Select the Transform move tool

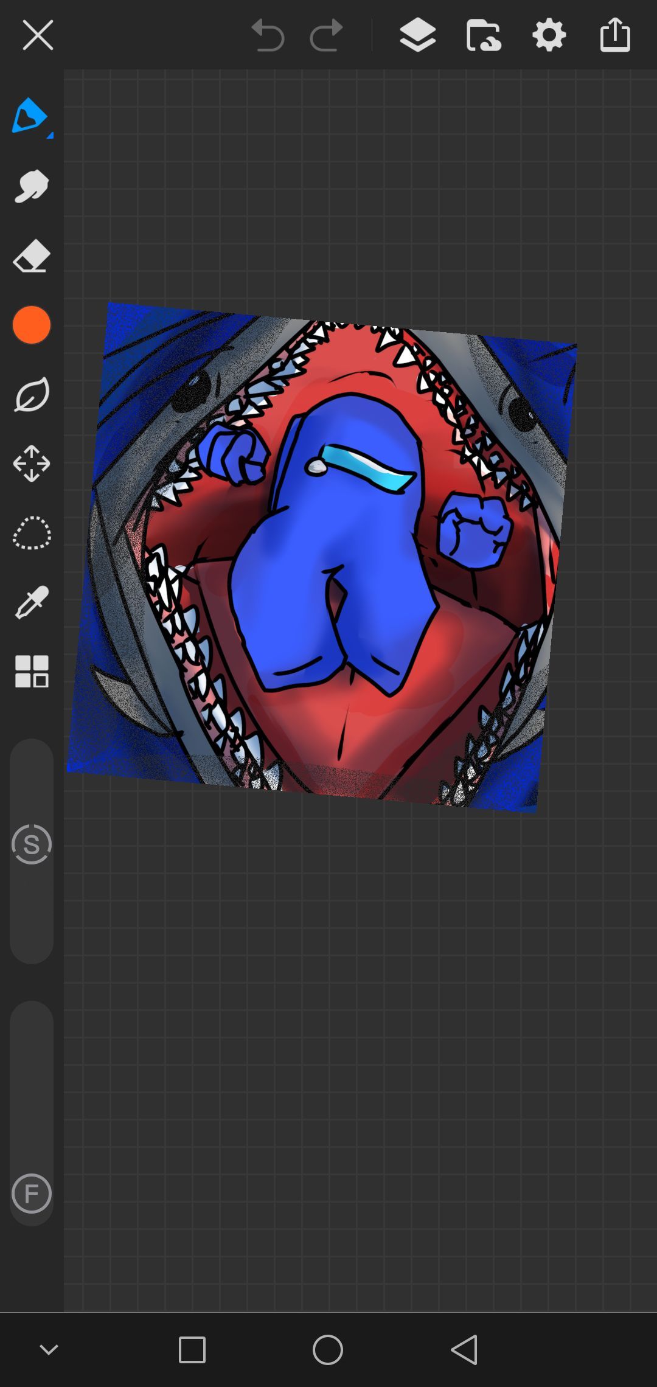coord(32,464)
